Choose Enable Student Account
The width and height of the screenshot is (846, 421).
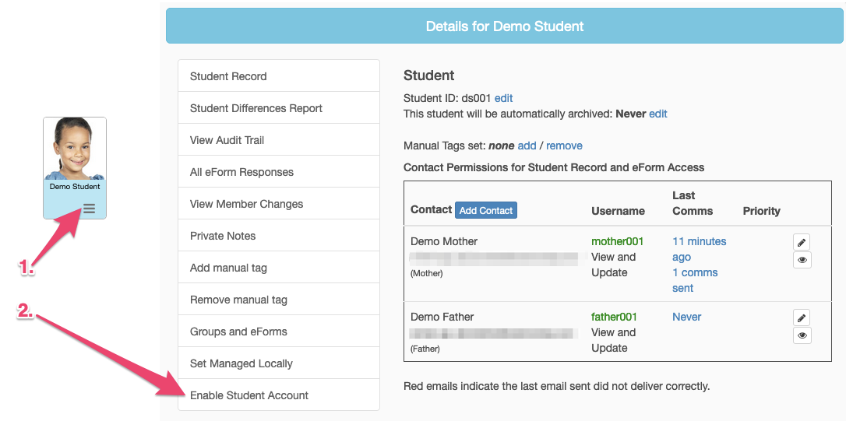[249, 395]
